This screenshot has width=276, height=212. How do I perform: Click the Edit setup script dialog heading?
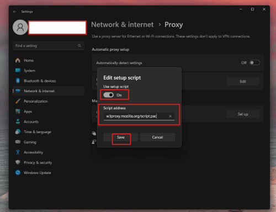click(x=122, y=78)
